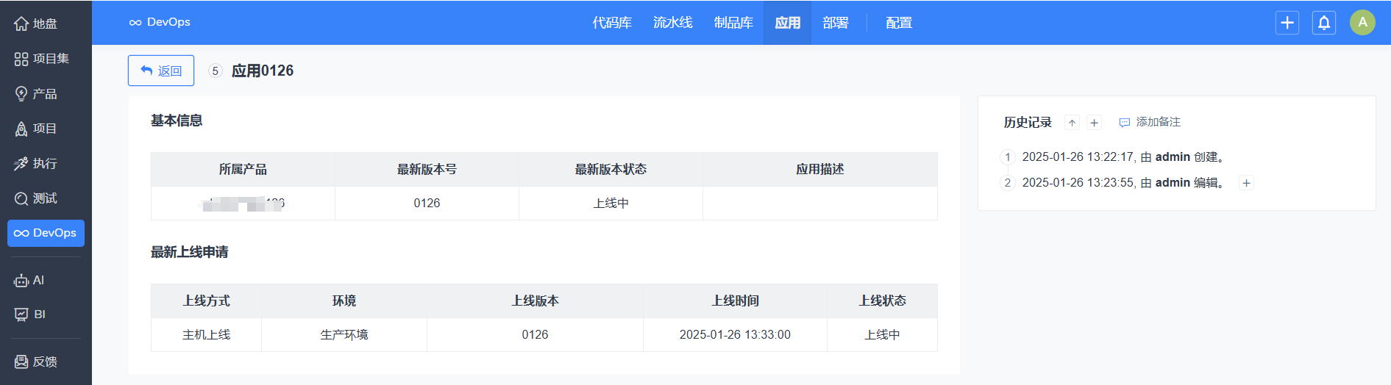The height and width of the screenshot is (385, 1391).
Task: Open the 部署 deployment tab
Action: point(835,23)
